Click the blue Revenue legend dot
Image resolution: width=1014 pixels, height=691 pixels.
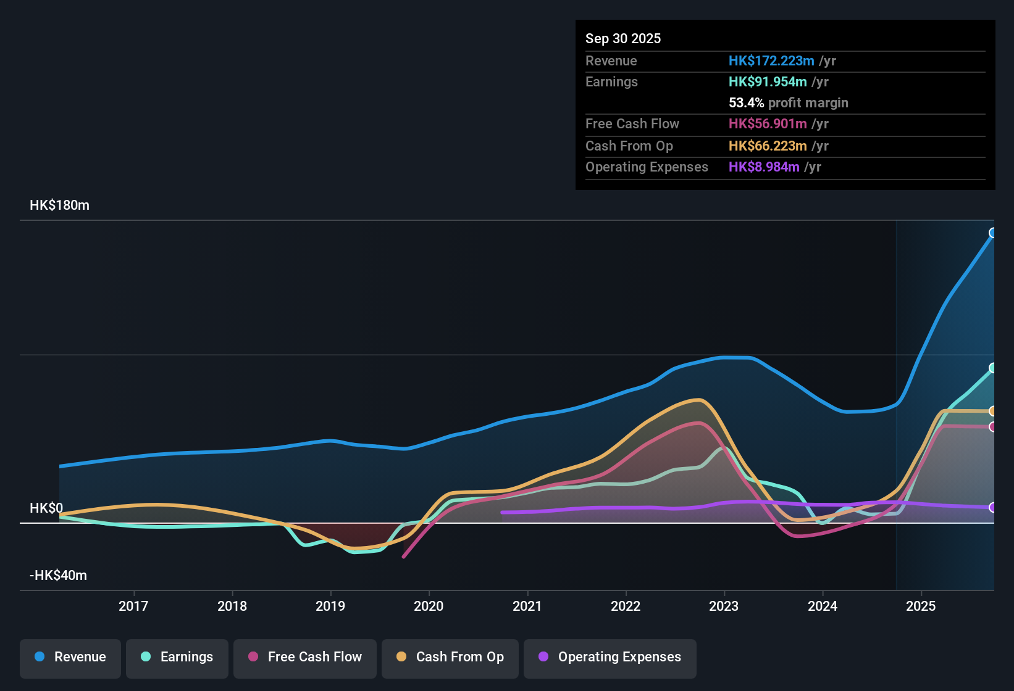tap(39, 657)
